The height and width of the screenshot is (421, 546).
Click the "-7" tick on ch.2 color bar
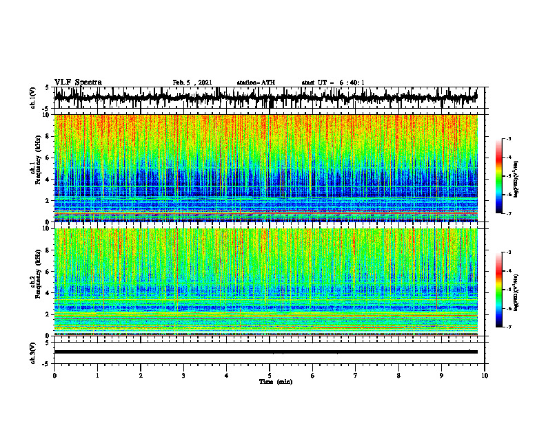[509, 327]
